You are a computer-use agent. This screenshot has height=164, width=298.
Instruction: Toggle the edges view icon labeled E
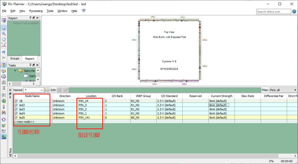pyautogui.click(x=4, y=77)
